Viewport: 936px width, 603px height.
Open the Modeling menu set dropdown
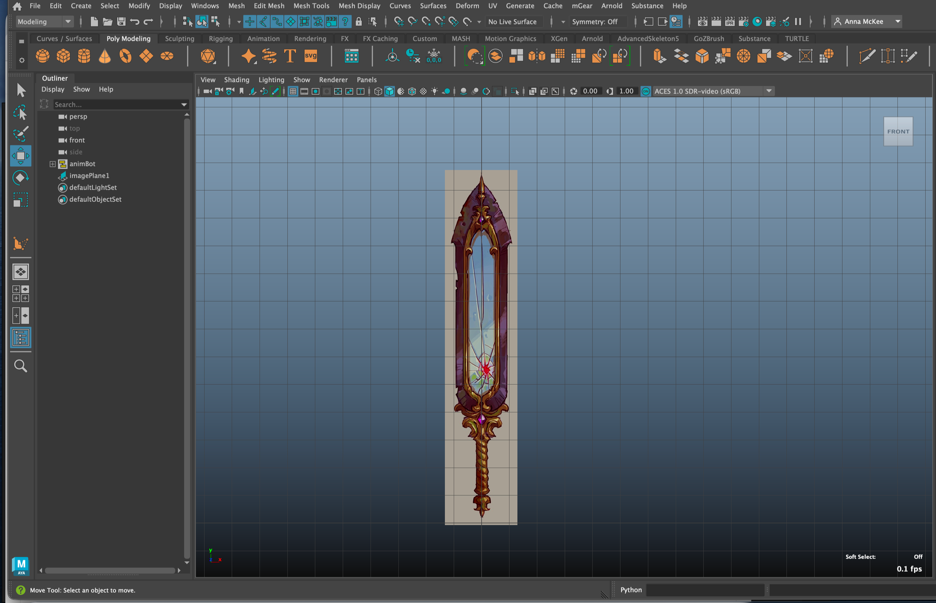click(x=44, y=21)
